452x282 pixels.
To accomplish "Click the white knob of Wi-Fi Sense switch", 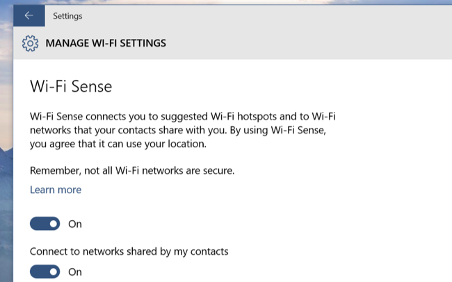I will point(54,224).
